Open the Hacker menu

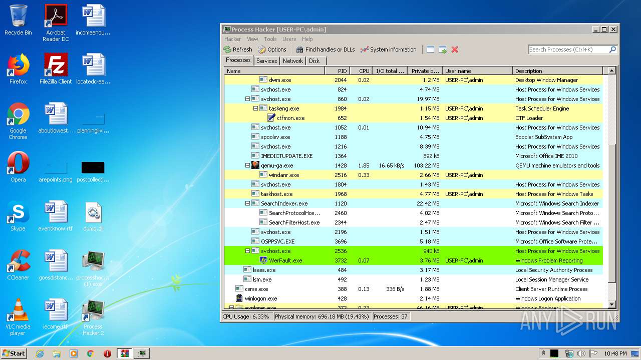point(233,39)
